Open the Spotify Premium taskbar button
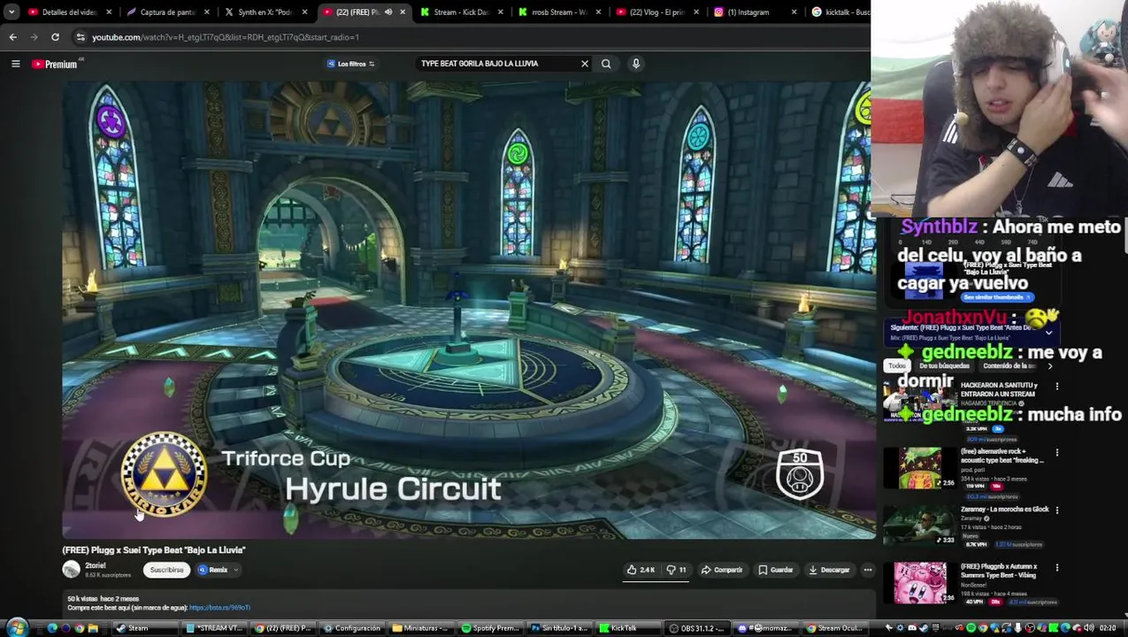Screen dimensions: 1128x637 [x=492, y=628]
